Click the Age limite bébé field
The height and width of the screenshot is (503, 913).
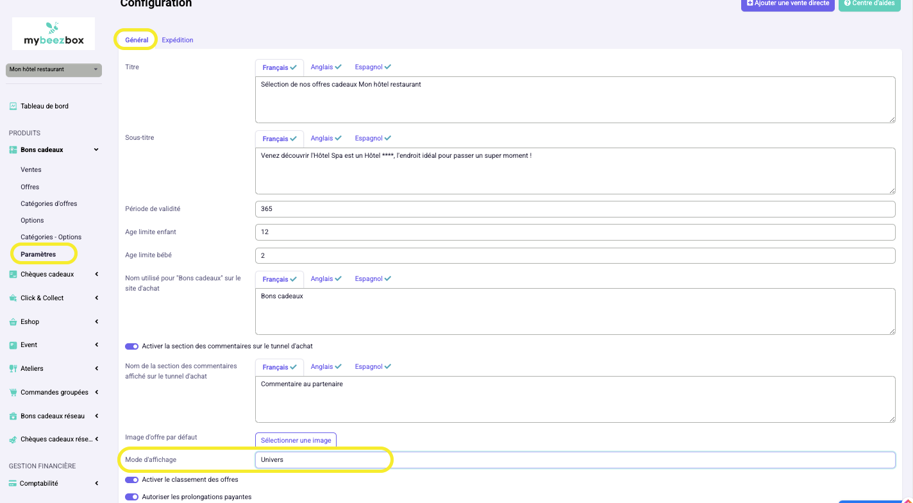tap(575, 255)
